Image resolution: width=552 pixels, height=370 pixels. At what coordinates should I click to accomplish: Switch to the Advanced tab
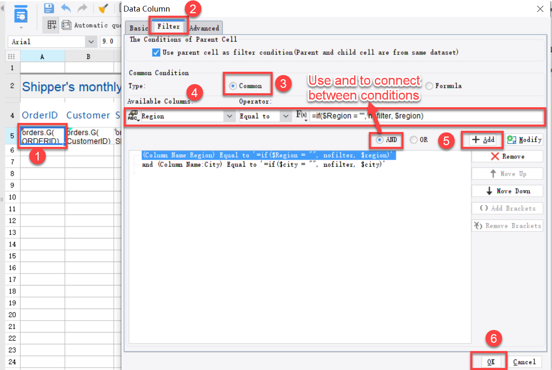pos(205,28)
